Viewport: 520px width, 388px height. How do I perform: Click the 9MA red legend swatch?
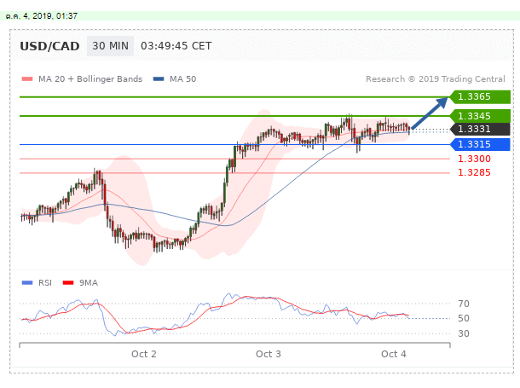coord(68,283)
